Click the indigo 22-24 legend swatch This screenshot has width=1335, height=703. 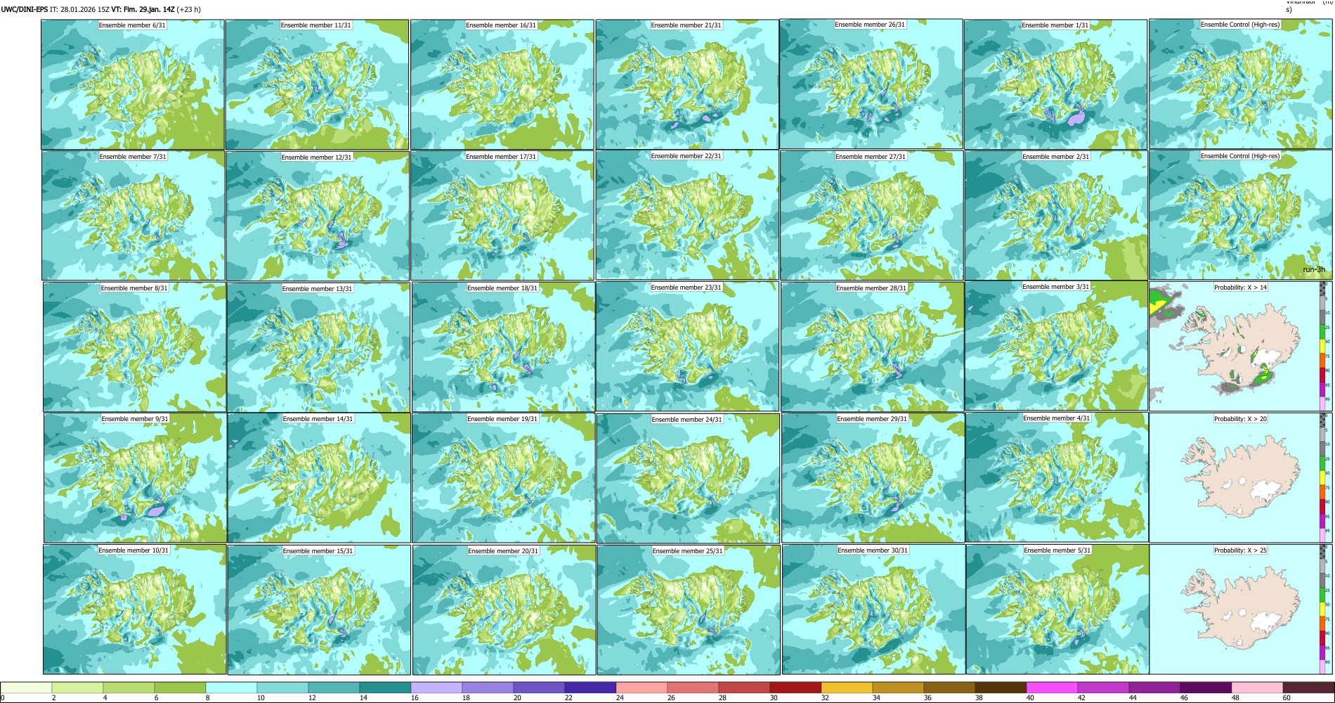[x=590, y=688]
